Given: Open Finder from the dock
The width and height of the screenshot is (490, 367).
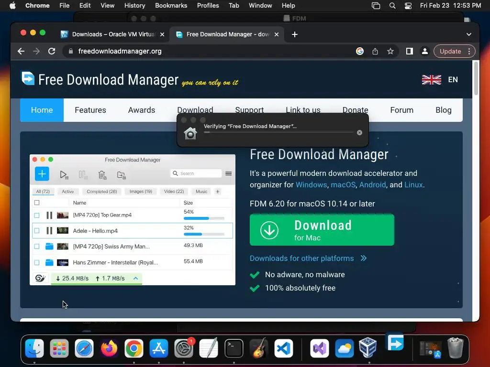Looking at the screenshot, I should click(x=34, y=348).
